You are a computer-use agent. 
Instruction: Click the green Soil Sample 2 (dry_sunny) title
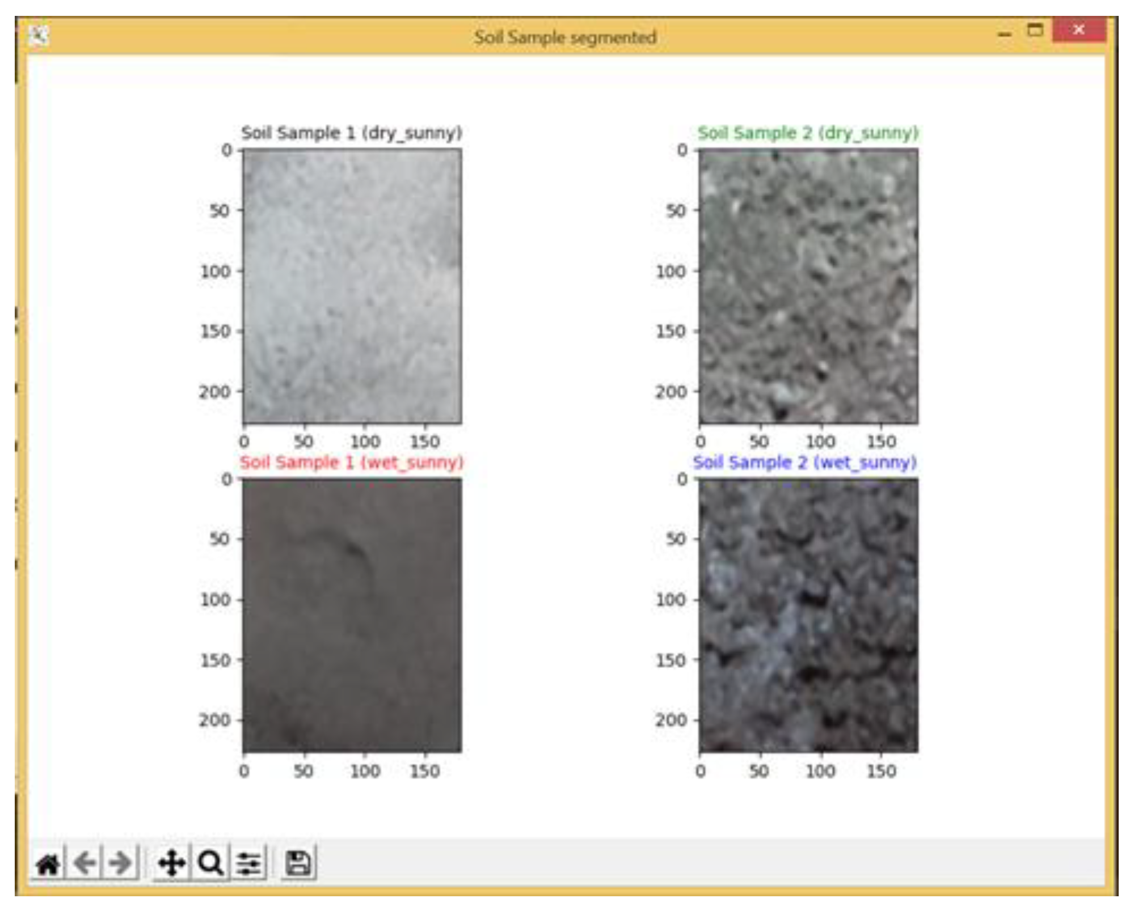[x=807, y=133]
